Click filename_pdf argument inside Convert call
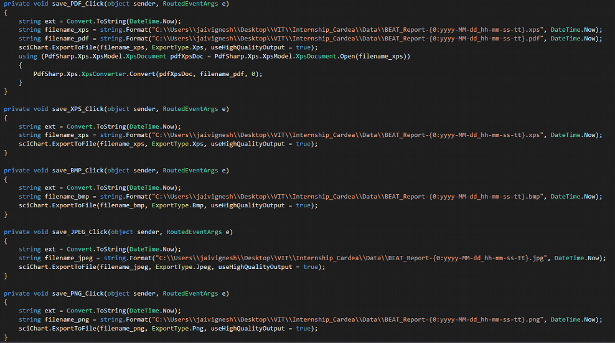The height and width of the screenshot is (343, 615). point(222,74)
